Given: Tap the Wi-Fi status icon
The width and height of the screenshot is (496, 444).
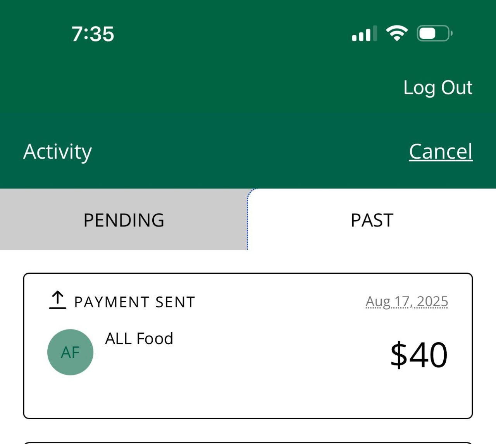Looking at the screenshot, I should 396,33.
